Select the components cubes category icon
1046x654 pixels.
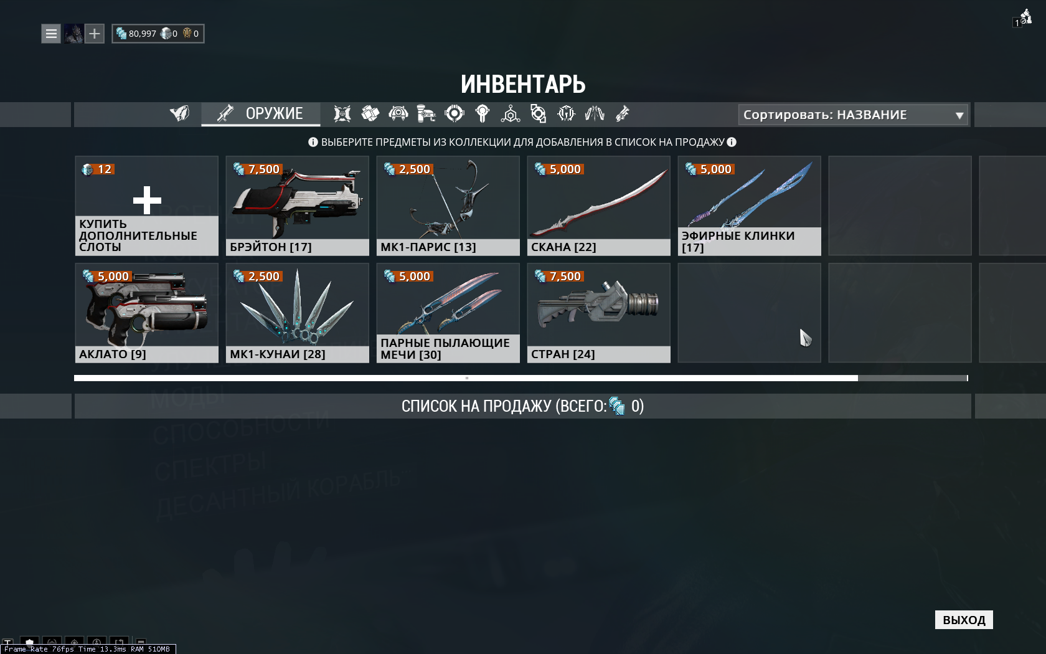pos(370,114)
